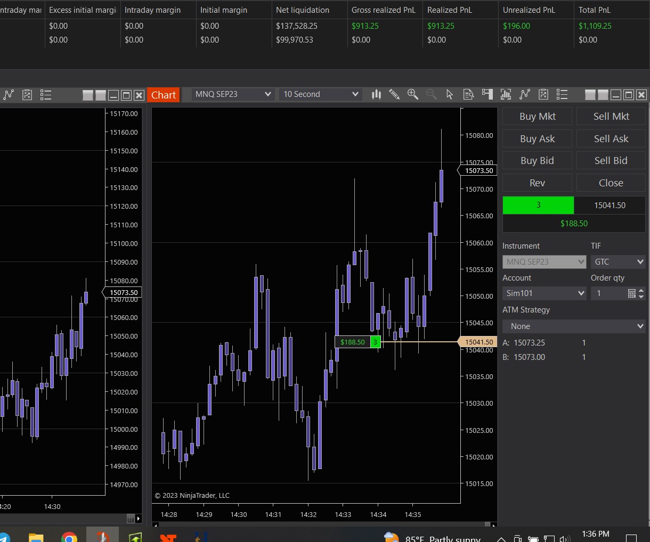Screen dimensions: 650x542
Task: Switch to the Chart tab
Action: pyautogui.click(x=163, y=95)
